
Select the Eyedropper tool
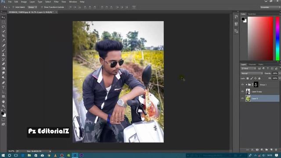(3, 40)
